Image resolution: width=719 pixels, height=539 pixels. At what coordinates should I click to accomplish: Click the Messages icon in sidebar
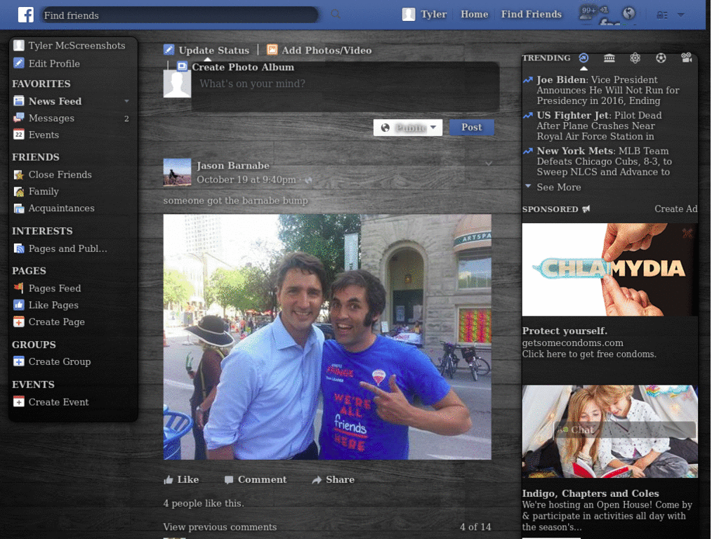[19, 118]
